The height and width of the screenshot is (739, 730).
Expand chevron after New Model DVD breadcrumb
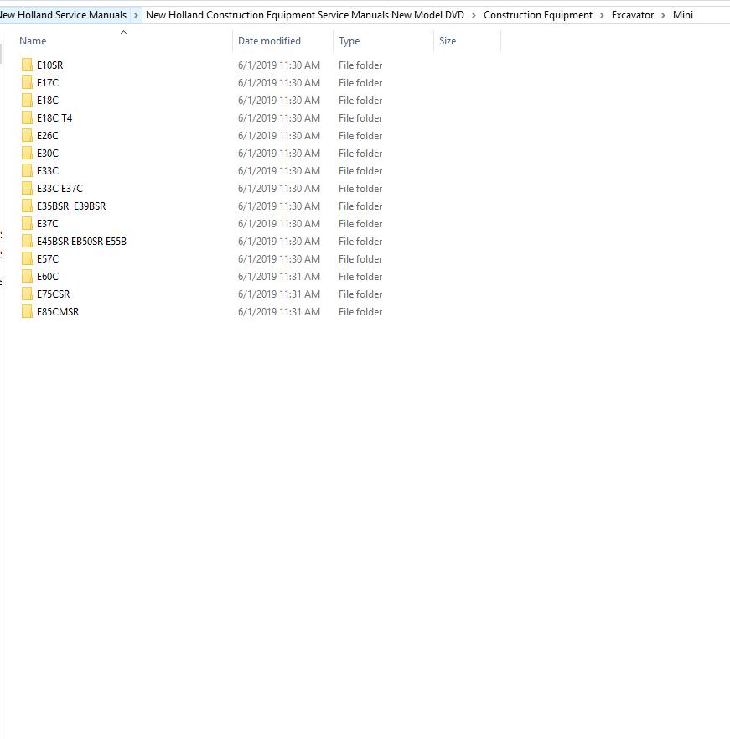[474, 15]
